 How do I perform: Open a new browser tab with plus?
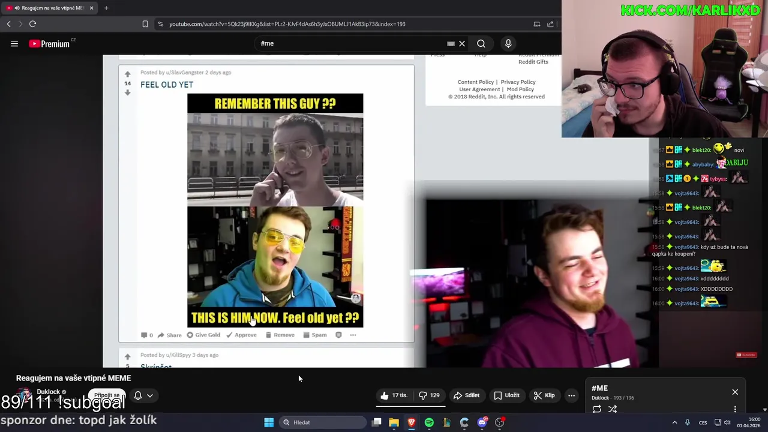pos(106,8)
